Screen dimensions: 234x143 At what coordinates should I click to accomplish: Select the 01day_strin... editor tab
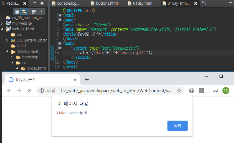pos(178,3)
